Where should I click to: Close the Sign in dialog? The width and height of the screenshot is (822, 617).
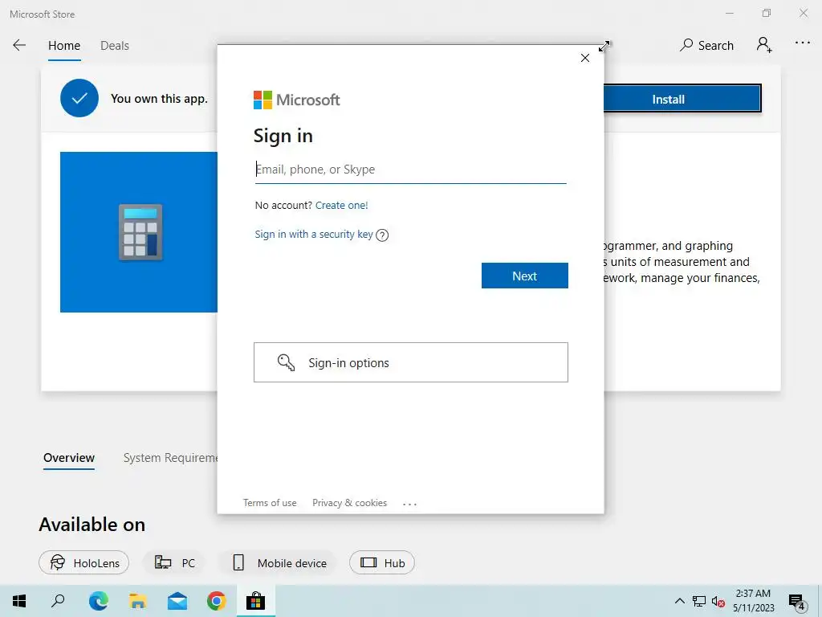(x=585, y=58)
